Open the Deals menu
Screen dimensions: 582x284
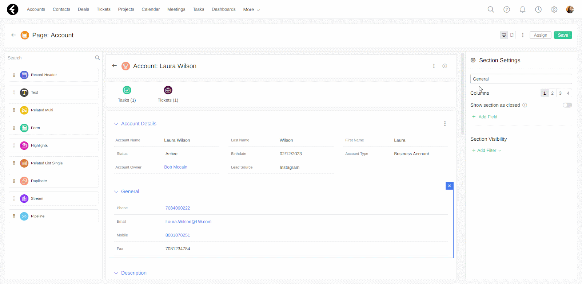[x=83, y=9]
